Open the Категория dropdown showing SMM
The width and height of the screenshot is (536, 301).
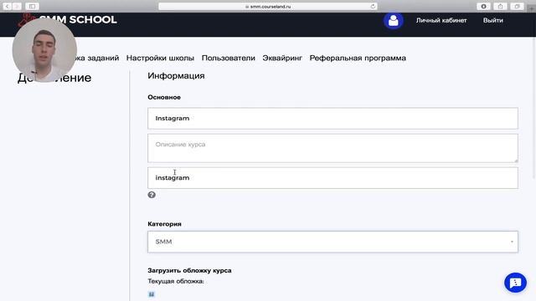point(332,242)
